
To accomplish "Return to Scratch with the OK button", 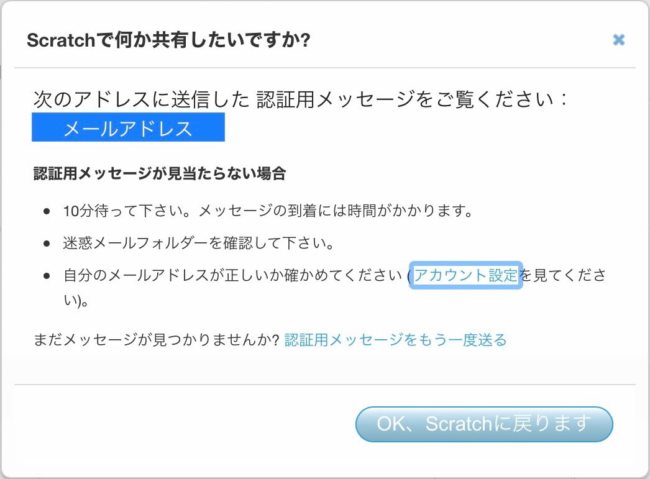I will point(483,424).
